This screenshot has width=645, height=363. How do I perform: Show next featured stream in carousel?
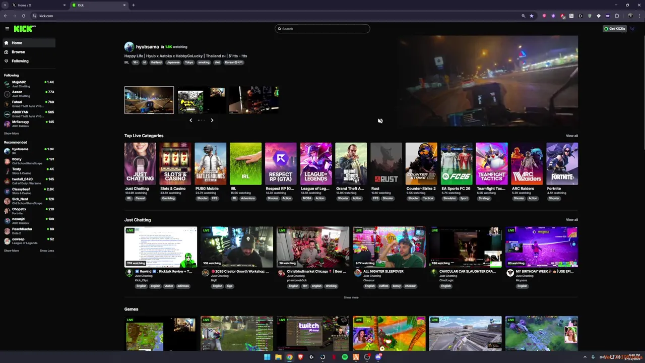(212, 120)
